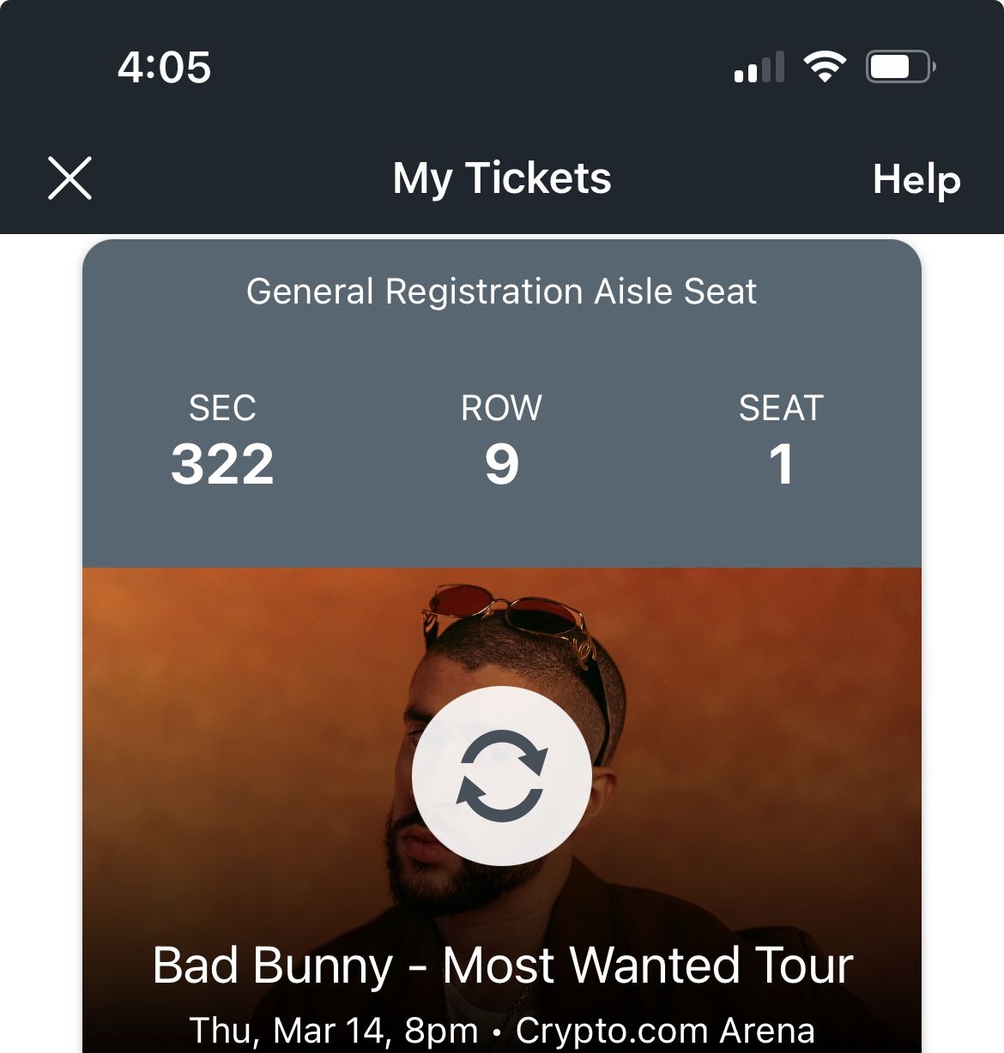Open Help

(x=916, y=179)
